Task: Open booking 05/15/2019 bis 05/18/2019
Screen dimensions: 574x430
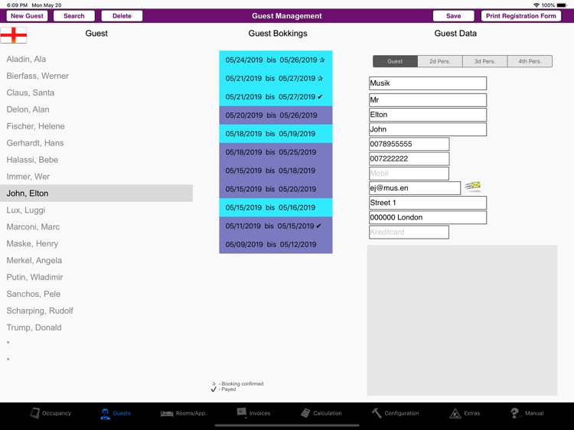Action: point(276,171)
